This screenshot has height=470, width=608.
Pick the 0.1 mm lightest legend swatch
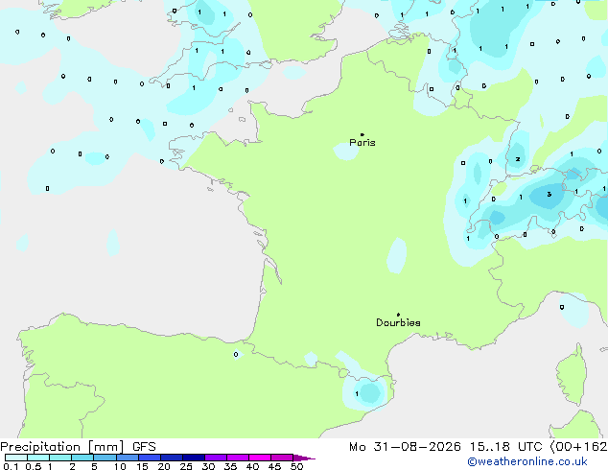tap(16, 458)
